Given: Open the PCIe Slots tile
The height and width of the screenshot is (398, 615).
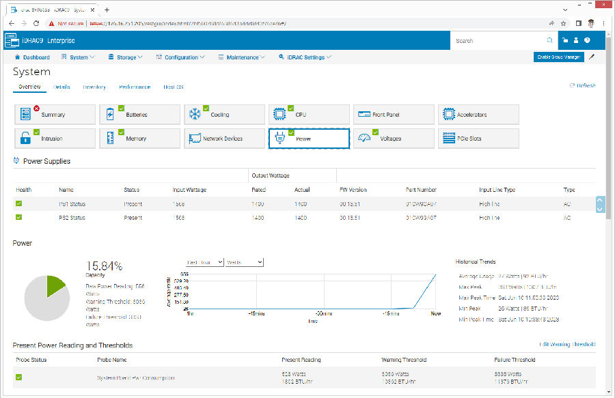Looking at the screenshot, I should 478,139.
